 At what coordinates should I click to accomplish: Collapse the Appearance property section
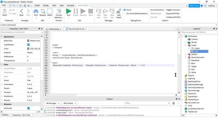(x=2, y=37)
